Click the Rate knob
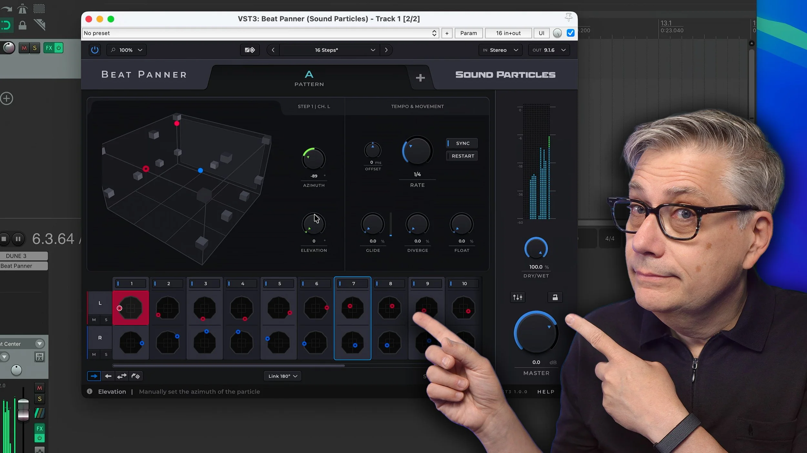The height and width of the screenshot is (453, 807). [x=417, y=151]
